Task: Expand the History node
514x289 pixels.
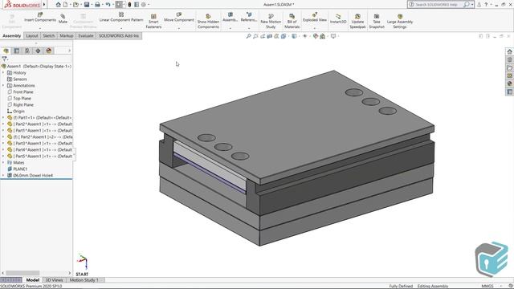Action: [3, 73]
